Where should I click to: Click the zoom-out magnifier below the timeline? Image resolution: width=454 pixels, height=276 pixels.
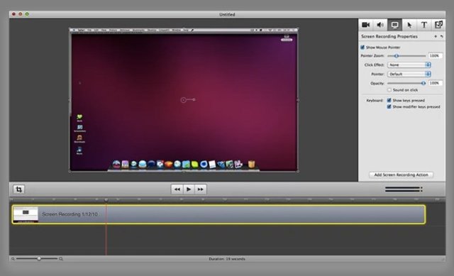tap(13, 259)
